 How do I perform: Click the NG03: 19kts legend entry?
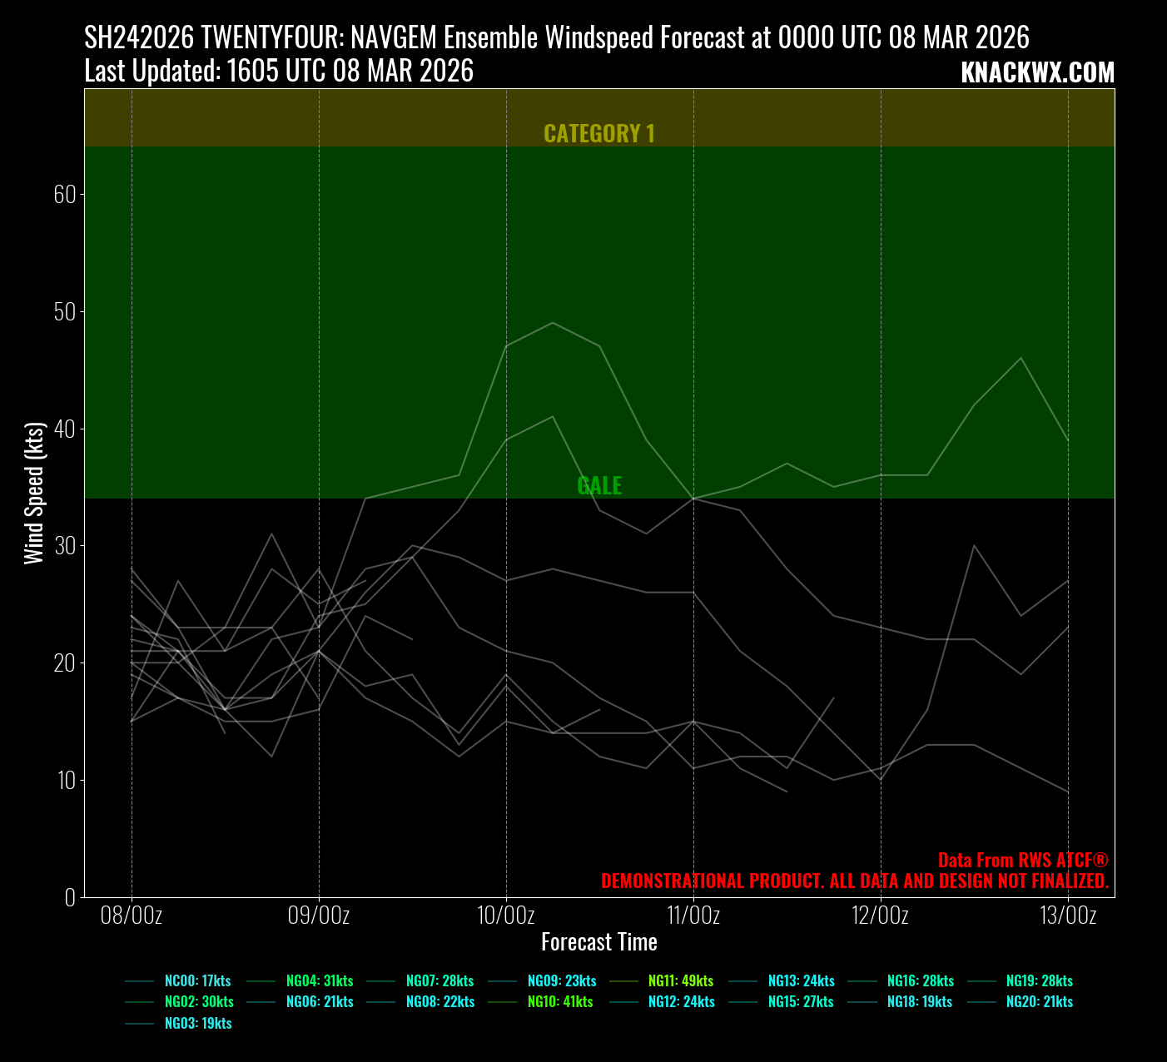tap(198, 1024)
